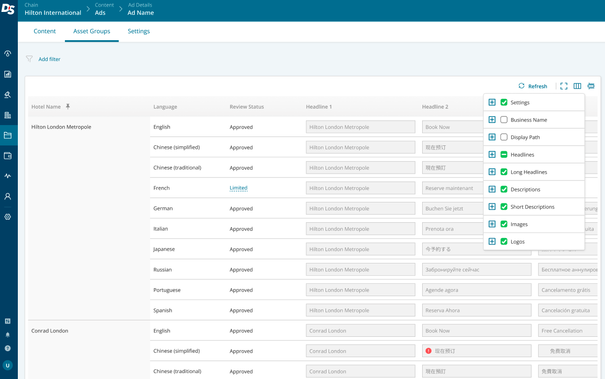The image size is (605, 379).
Task: Click Headline 1 field in Hilton English row
Action: click(361, 127)
